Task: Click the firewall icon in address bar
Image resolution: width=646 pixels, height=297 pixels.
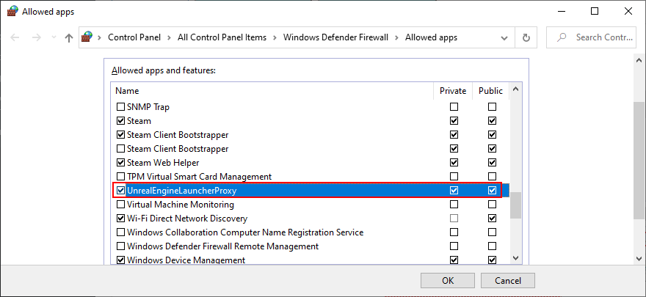Action: pos(88,37)
